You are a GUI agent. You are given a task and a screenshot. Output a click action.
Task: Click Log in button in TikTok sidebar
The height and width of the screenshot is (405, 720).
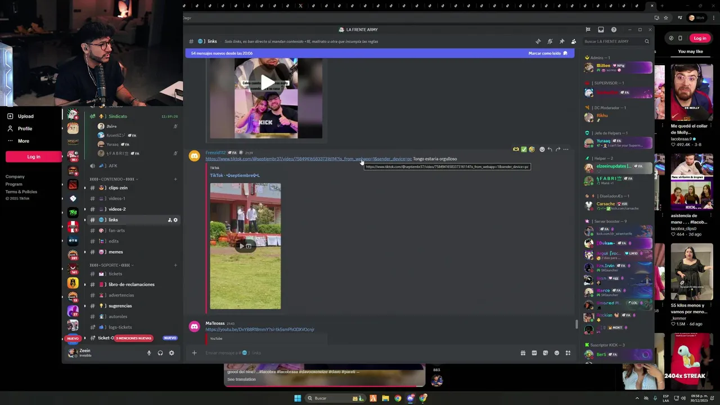[34, 157]
